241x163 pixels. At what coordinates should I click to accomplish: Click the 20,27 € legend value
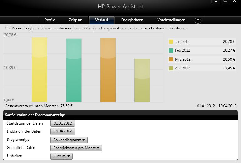pos(229,50)
